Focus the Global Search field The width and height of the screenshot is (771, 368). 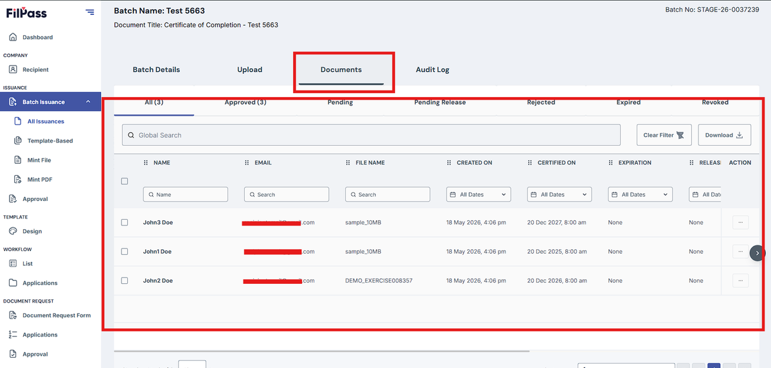pyautogui.click(x=371, y=135)
